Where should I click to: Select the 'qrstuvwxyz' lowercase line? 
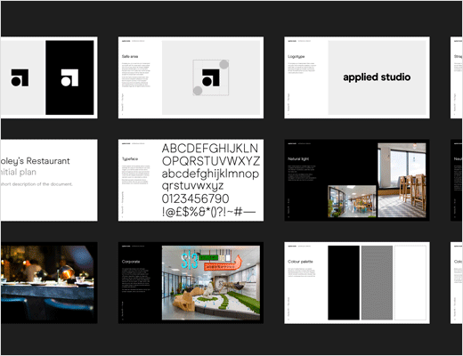click(x=192, y=186)
